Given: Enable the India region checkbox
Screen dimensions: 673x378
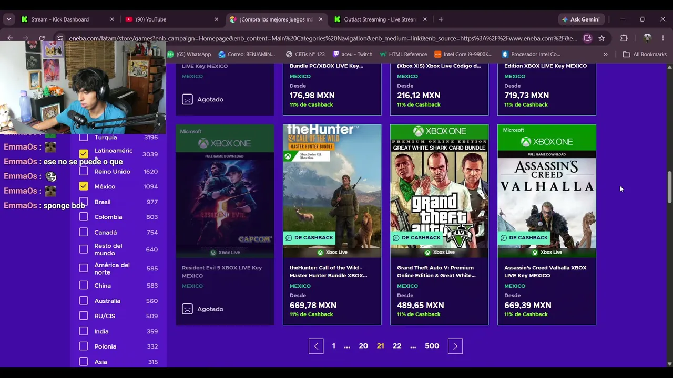Looking at the screenshot, I should [x=84, y=331].
